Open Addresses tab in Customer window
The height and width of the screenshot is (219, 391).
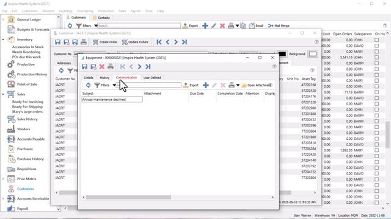tap(64, 63)
